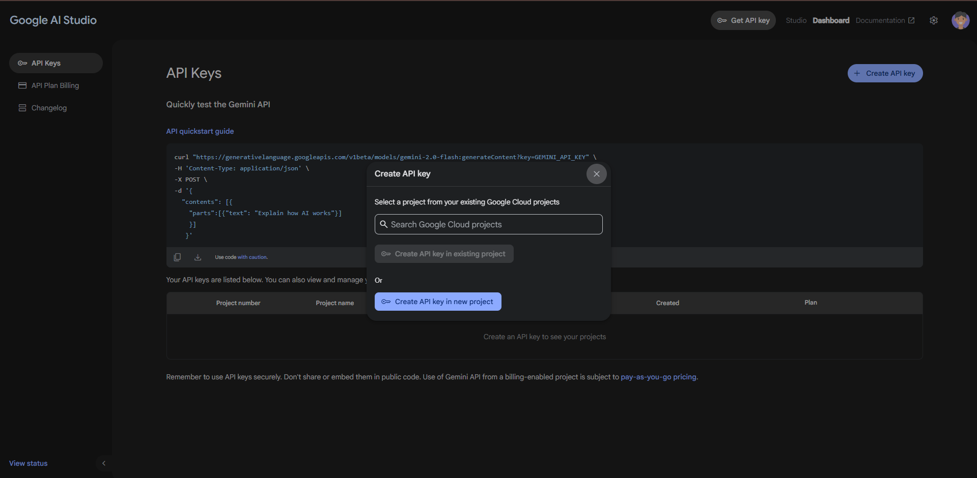
Task: Click Get API key button
Action: 743,20
